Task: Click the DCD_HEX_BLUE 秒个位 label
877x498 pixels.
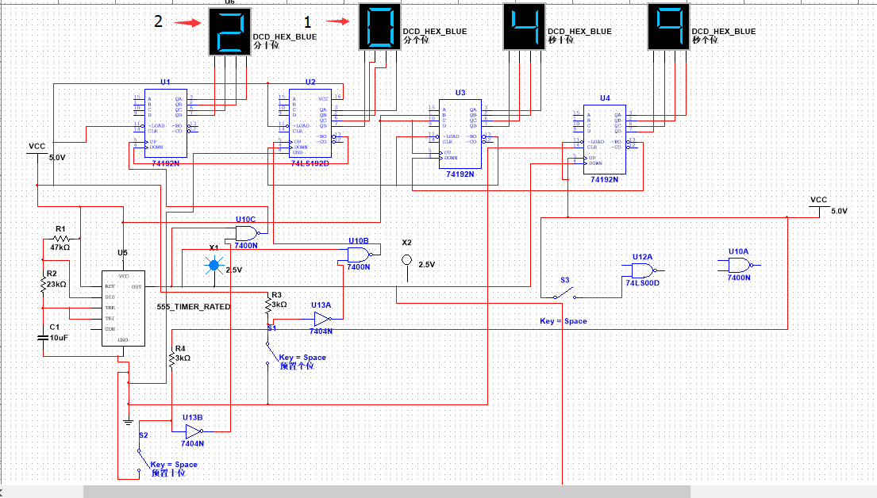Action: pyautogui.click(x=724, y=36)
